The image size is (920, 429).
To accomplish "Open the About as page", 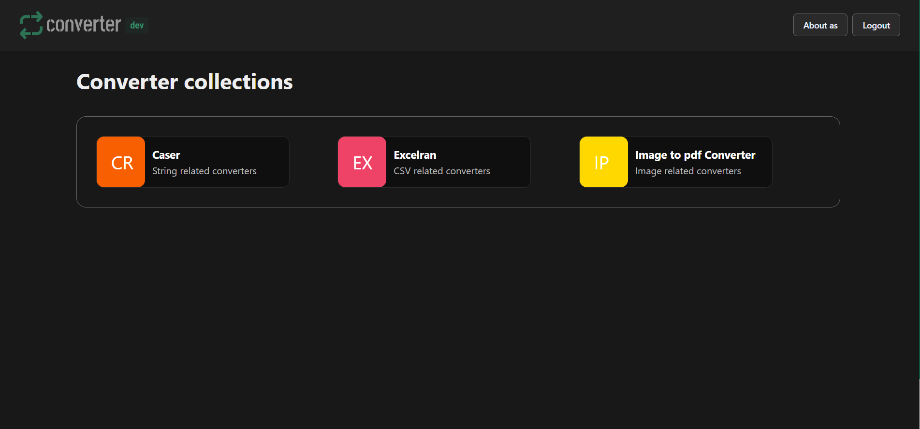I will [x=820, y=25].
